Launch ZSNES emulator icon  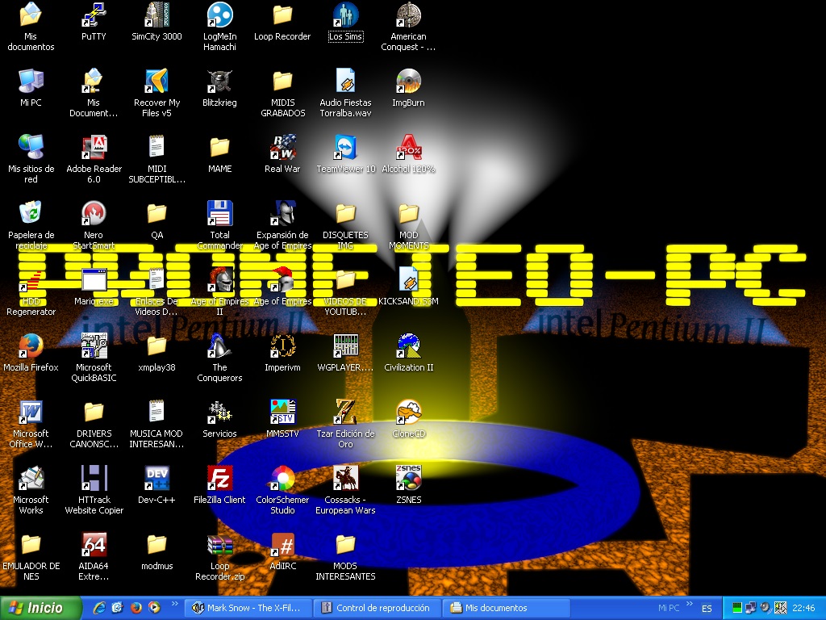pyautogui.click(x=408, y=485)
